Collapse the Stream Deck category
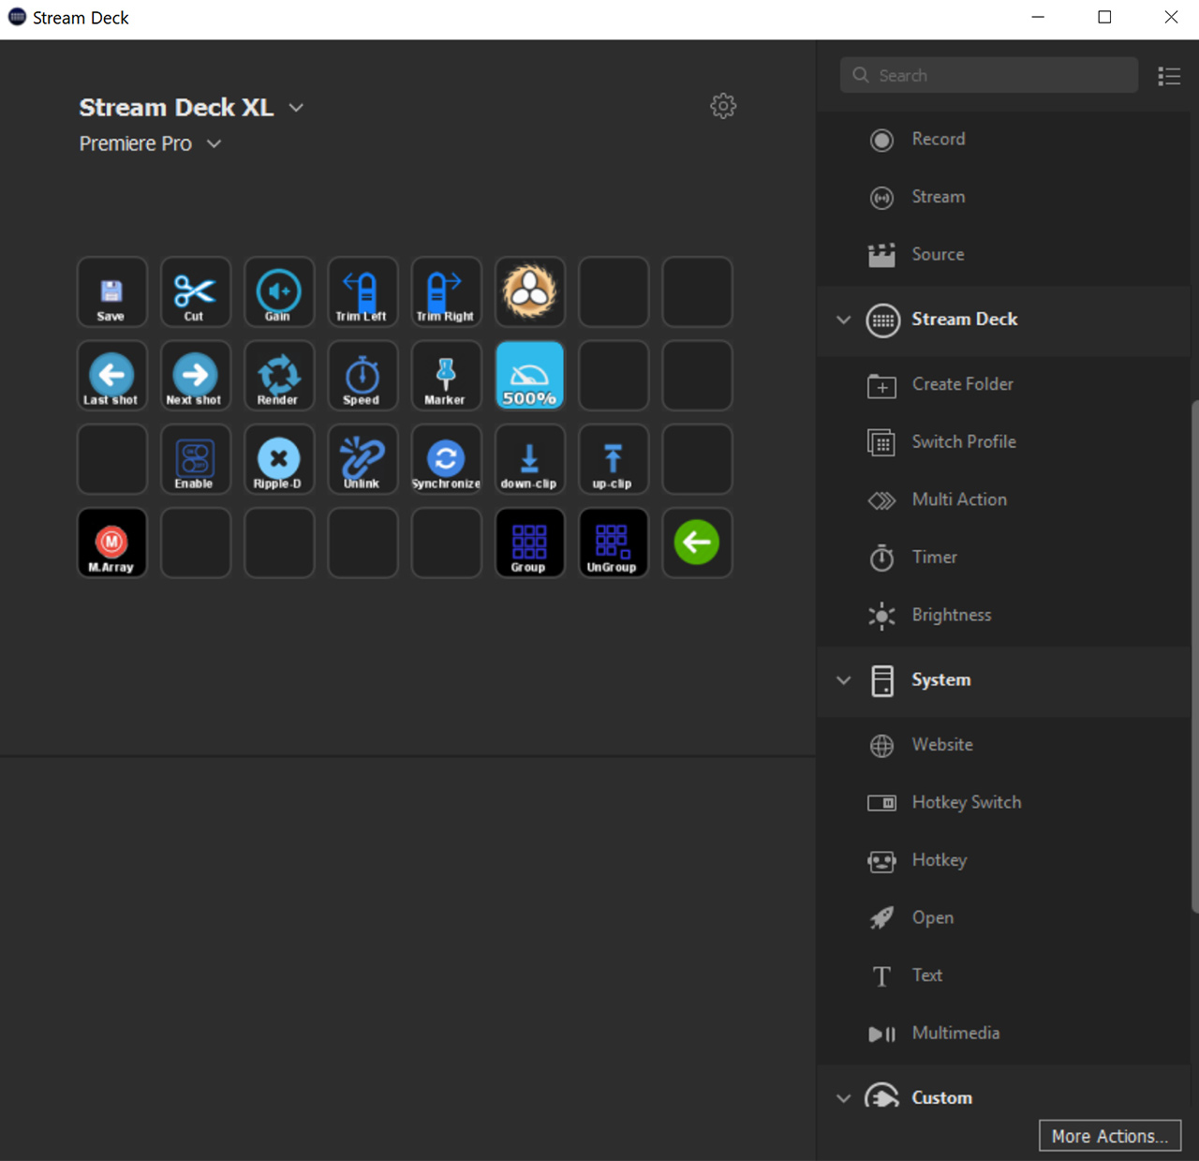The width and height of the screenshot is (1199, 1161). pyautogui.click(x=843, y=320)
